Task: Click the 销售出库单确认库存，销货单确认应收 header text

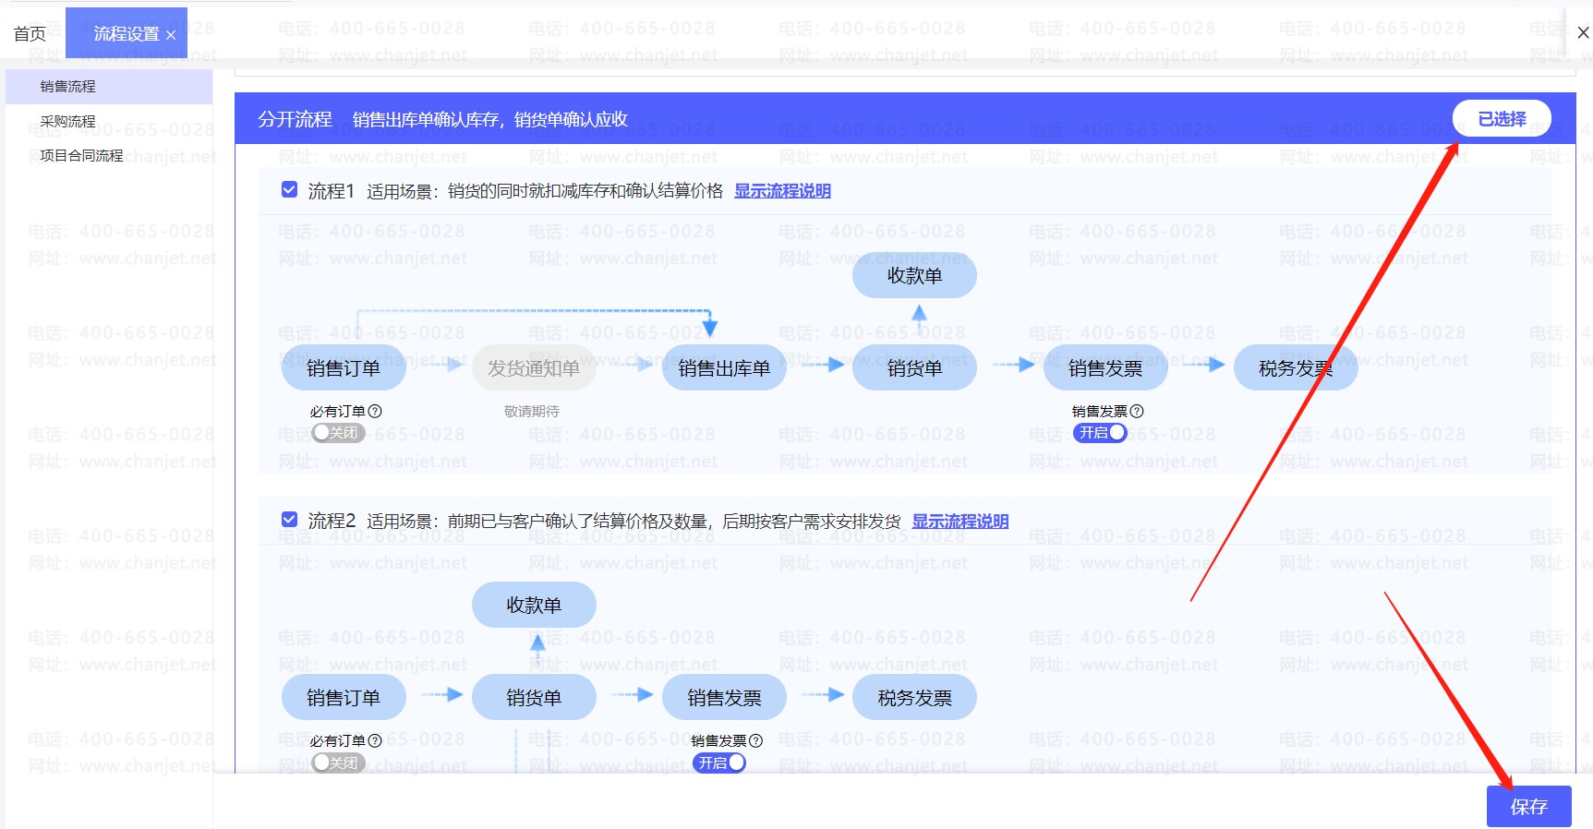Action: [x=490, y=119]
